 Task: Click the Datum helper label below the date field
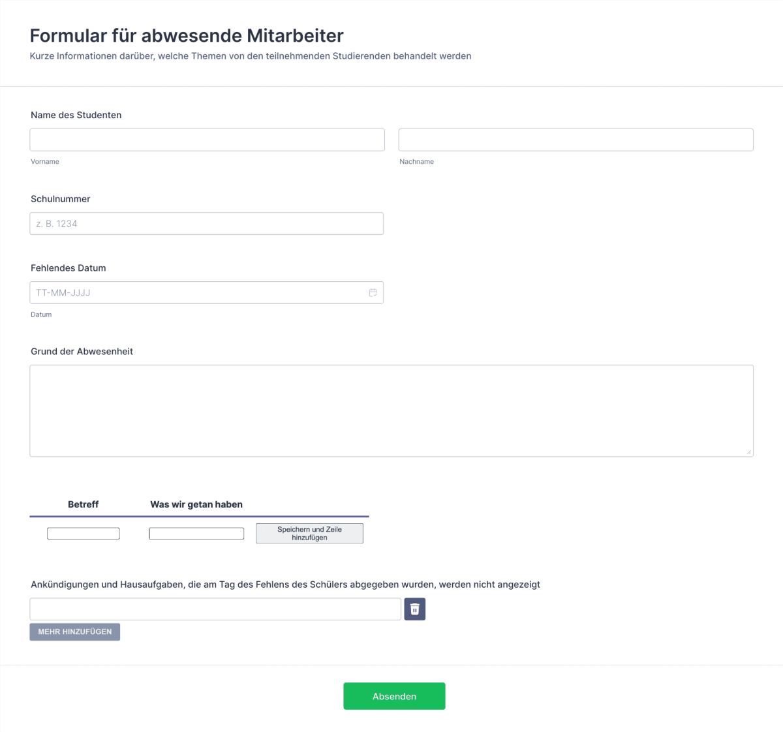coord(41,314)
